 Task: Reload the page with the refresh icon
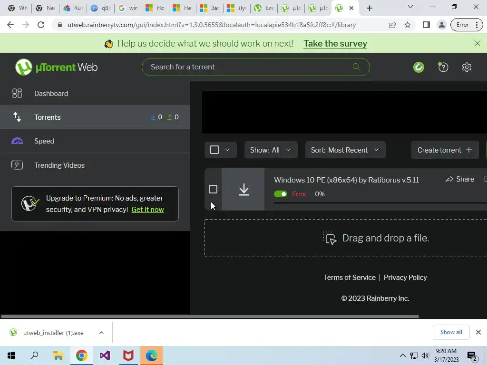point(41,25)
